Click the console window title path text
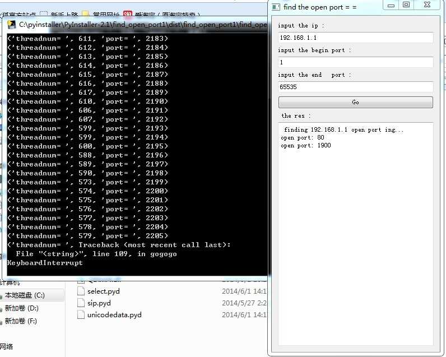The width and height of the screenshot is (446, 357). click(143, 25)
